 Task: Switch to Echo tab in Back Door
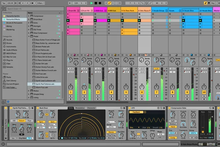[x=71, y=108]
